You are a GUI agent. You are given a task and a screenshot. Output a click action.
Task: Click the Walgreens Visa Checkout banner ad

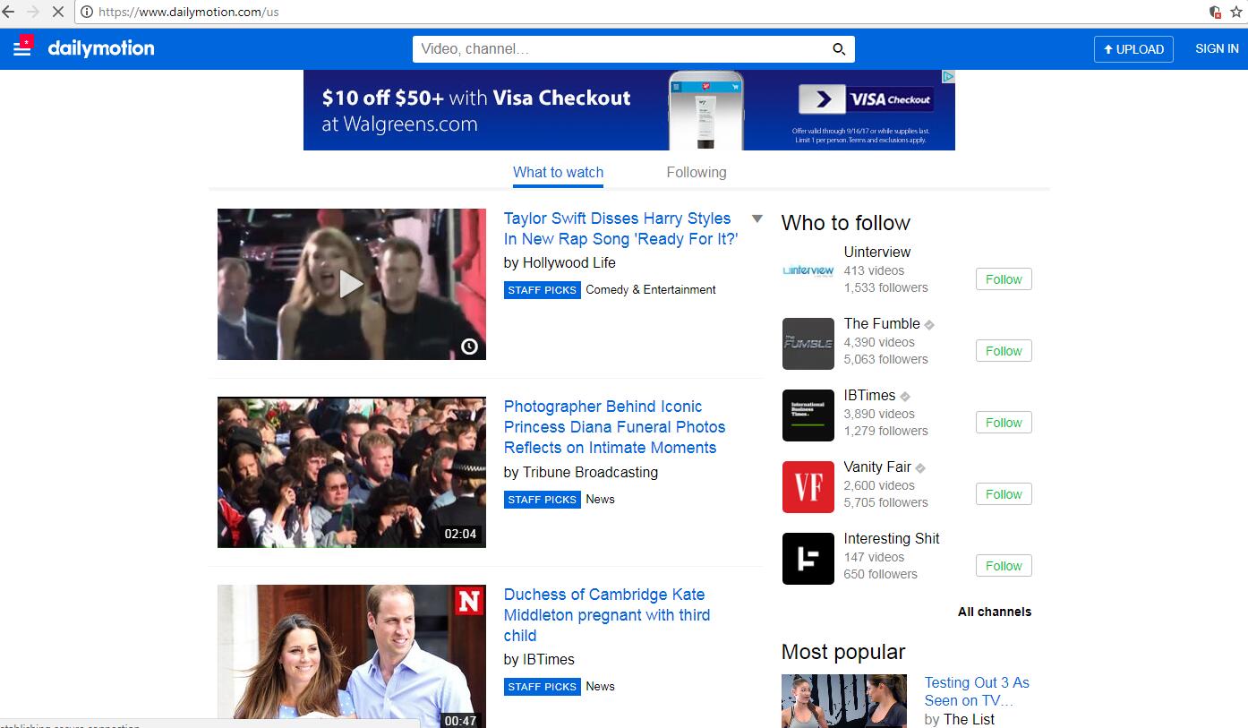[629, 110]
